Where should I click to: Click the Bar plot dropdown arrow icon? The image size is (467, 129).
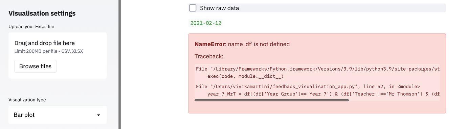98,115
